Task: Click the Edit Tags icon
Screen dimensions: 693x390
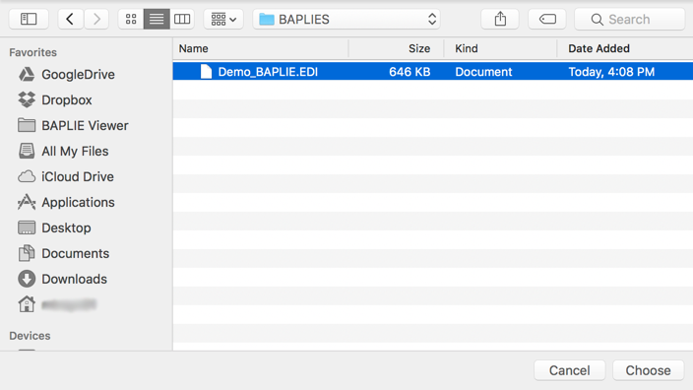Action: point(547,19)
